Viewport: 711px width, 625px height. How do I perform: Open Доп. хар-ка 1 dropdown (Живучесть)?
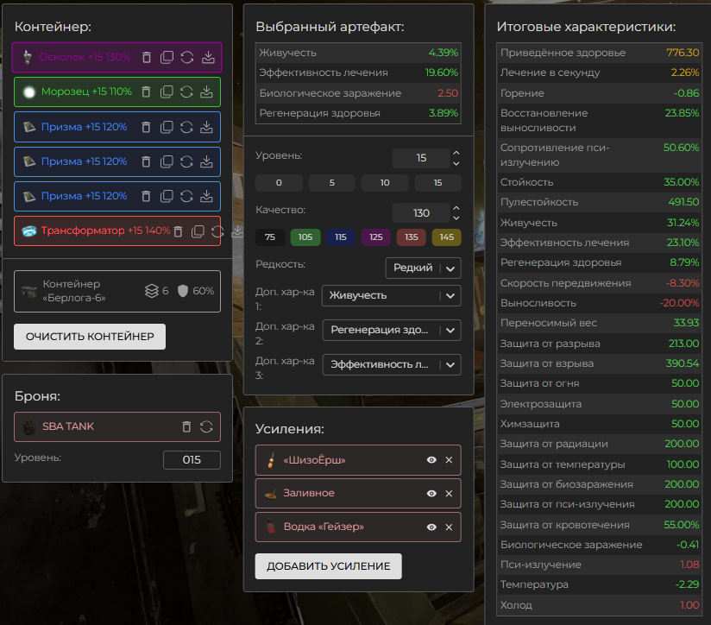coord(392,296)
